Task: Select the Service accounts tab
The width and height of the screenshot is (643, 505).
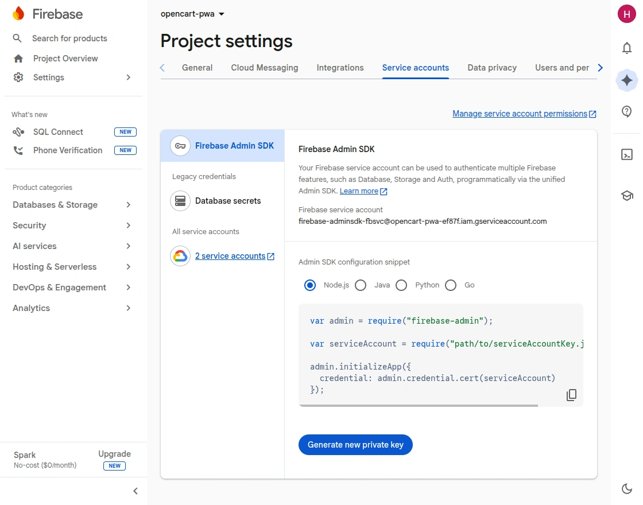Action: [x=416, y=68]
